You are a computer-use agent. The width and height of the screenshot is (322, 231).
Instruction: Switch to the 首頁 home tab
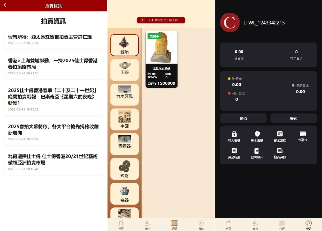(121, 225)
